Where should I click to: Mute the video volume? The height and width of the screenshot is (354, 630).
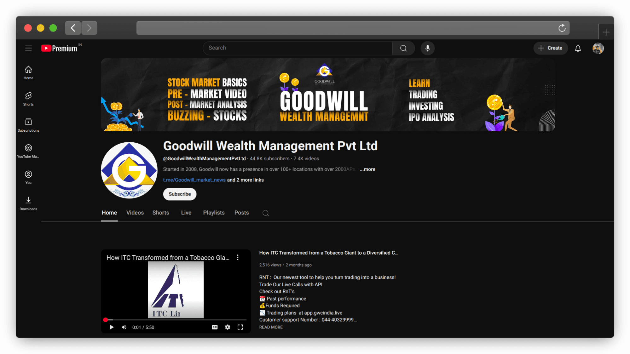(x=124, y=327)
